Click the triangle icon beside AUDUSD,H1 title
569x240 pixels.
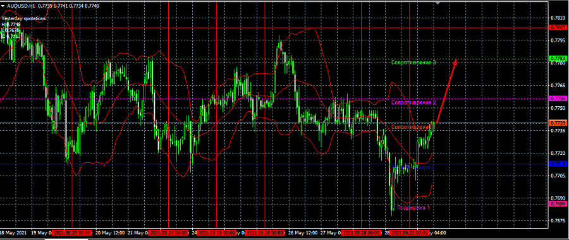pos(3,6)
